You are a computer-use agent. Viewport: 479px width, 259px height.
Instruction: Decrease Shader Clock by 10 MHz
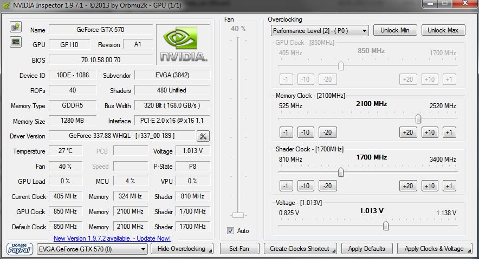[306, 186]
